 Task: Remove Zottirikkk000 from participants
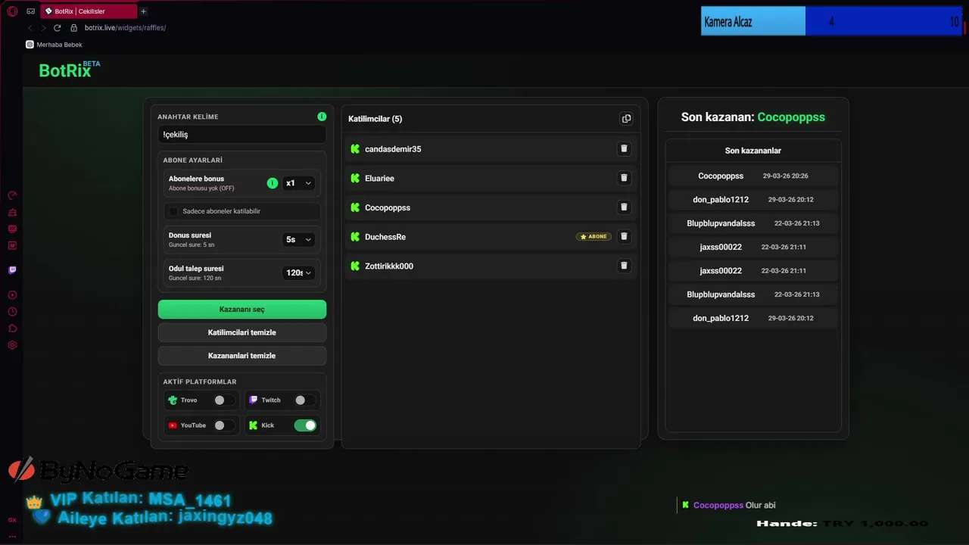[x=624, y=266]
